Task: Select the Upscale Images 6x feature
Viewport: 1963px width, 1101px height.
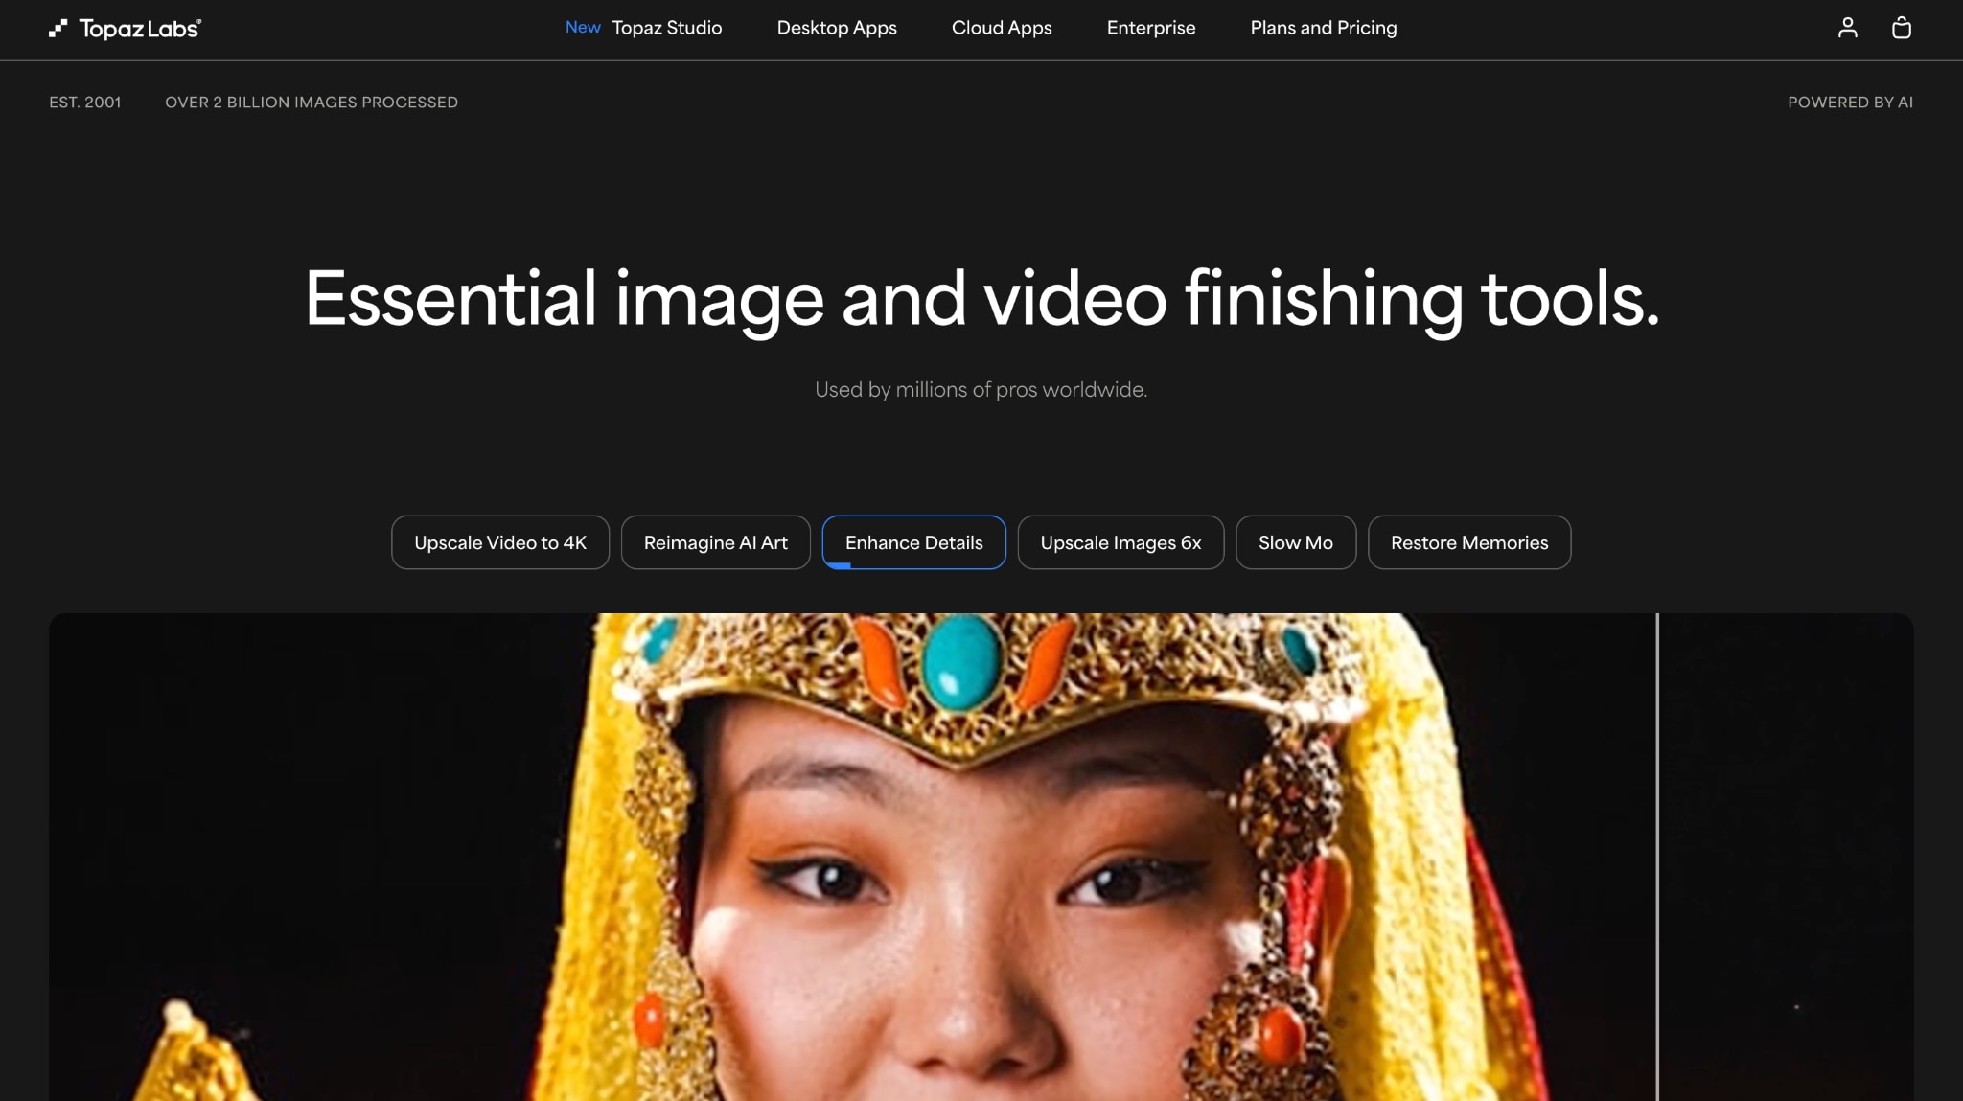Action: pos(1120,542)
